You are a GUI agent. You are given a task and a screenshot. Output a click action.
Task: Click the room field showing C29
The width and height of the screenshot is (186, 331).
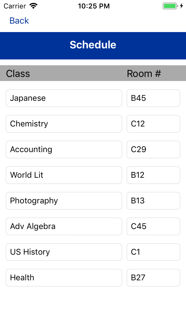coord(153,149)
